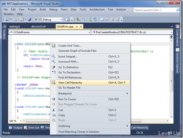Click the Display Quick Info toolbar icon

[78, 19]
